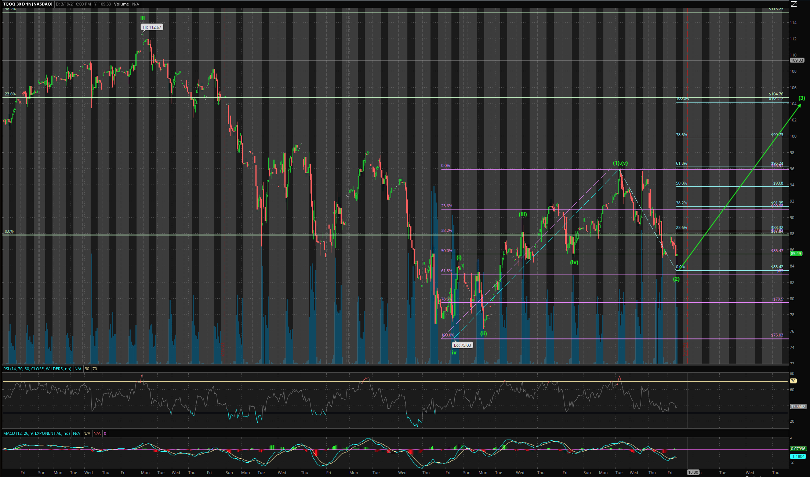The height and width of the screenshot is (477, 810).
Task: Click the Hi: 112.67 price bubble
Action: [152, 27]
